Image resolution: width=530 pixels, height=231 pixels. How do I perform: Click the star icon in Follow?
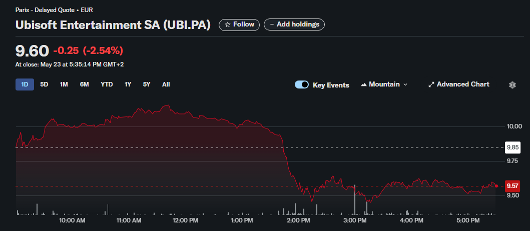tap(228, 24)
